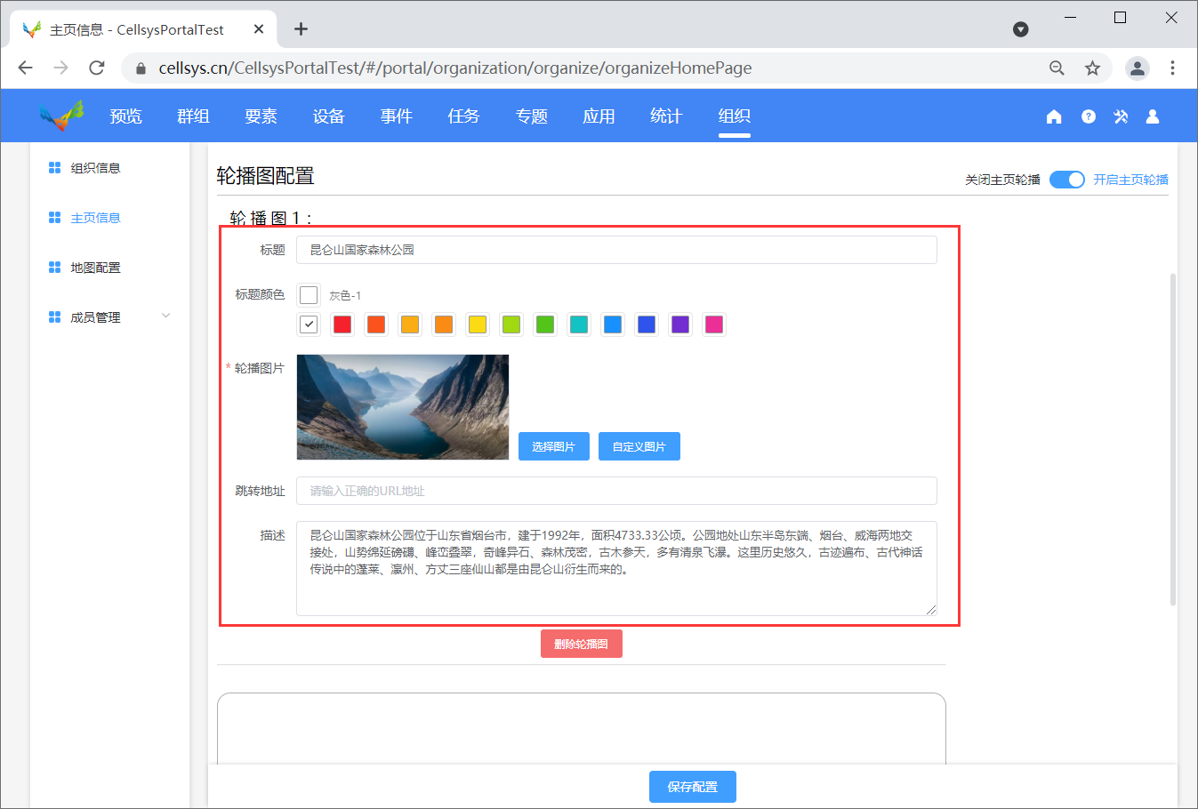Reload the page with refresh icon

pyautogui.click(x=97, y=68)
